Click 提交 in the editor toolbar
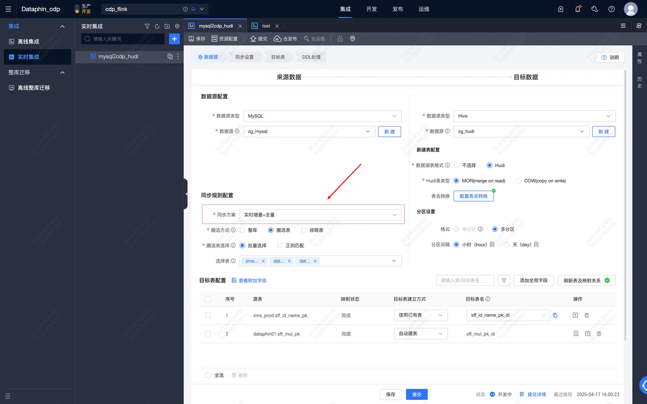 click(259, 39)
